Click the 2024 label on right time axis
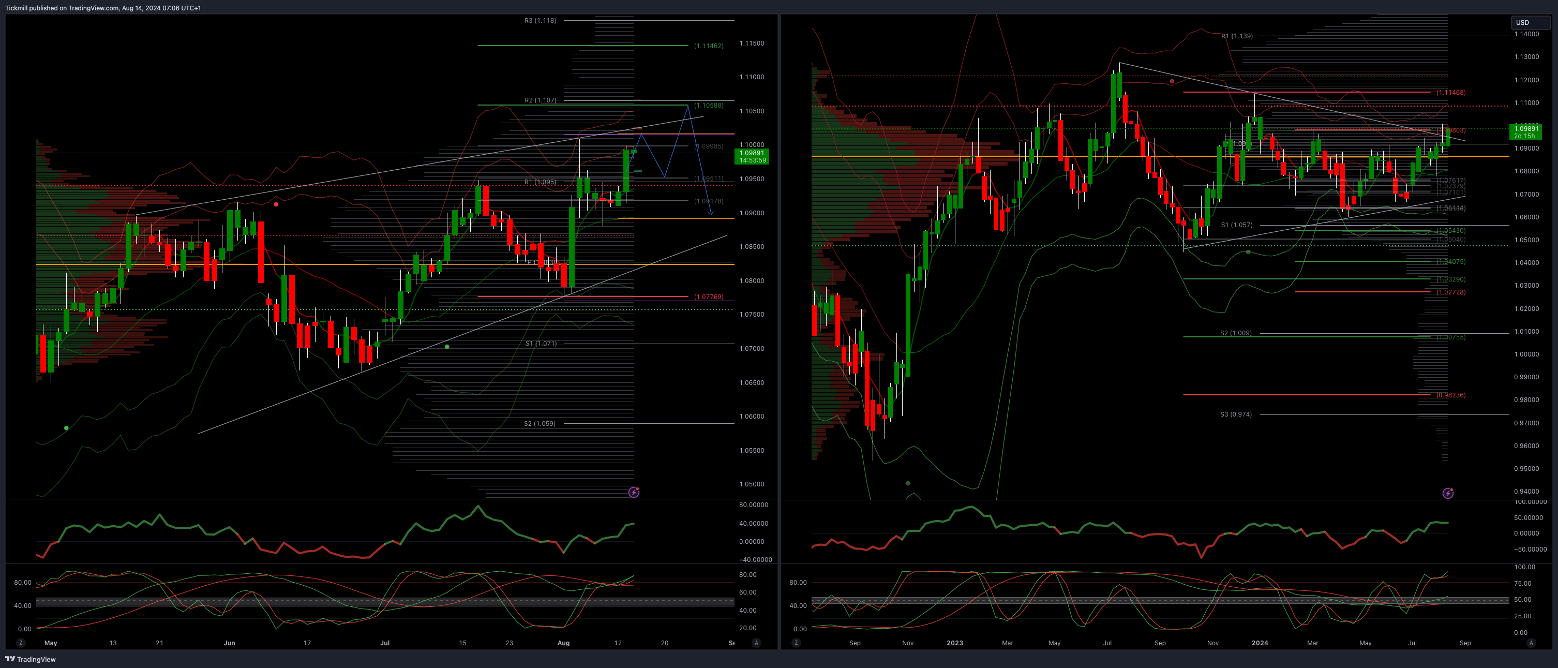 pos(1260,643)
